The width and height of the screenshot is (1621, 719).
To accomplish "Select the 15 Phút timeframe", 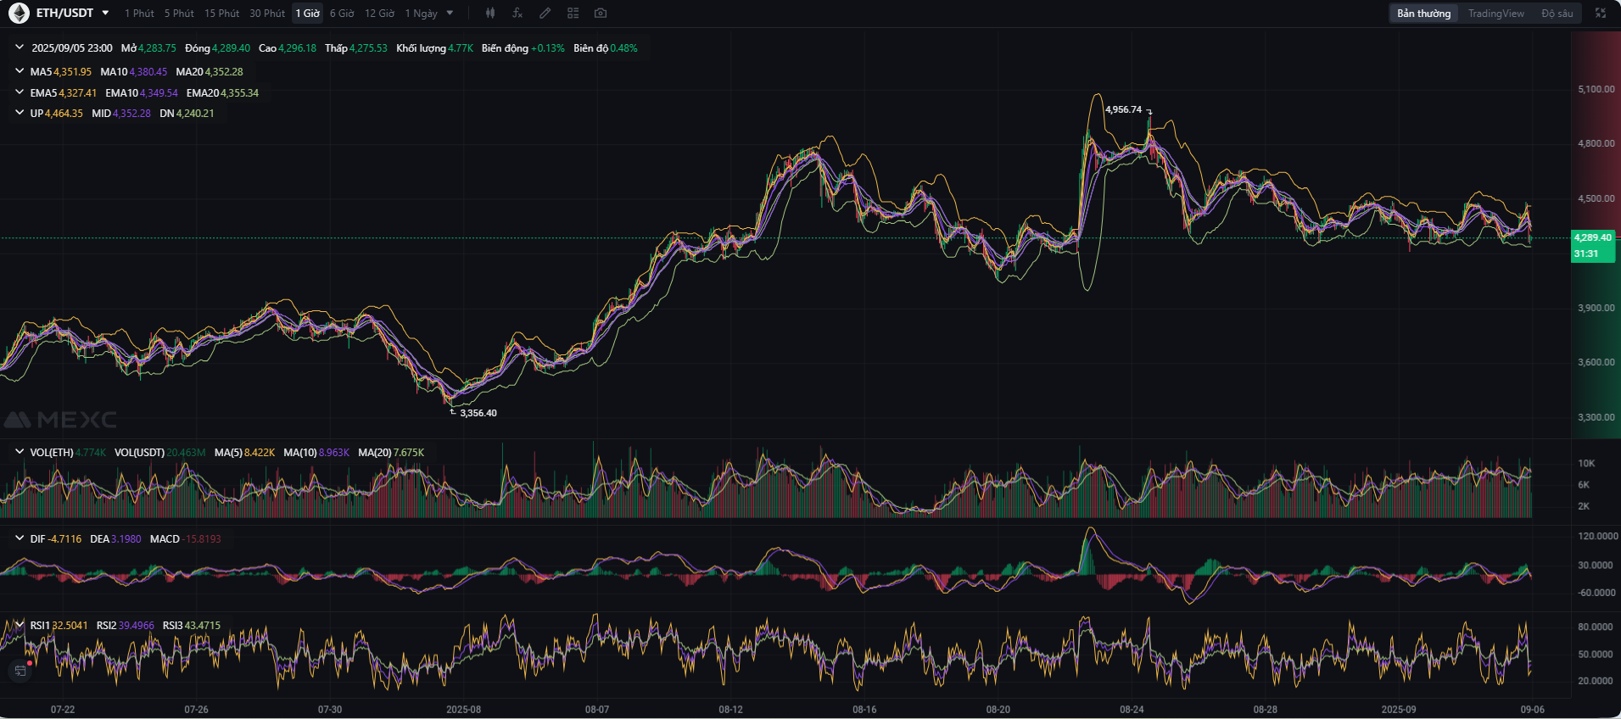I will pos(221,14).
